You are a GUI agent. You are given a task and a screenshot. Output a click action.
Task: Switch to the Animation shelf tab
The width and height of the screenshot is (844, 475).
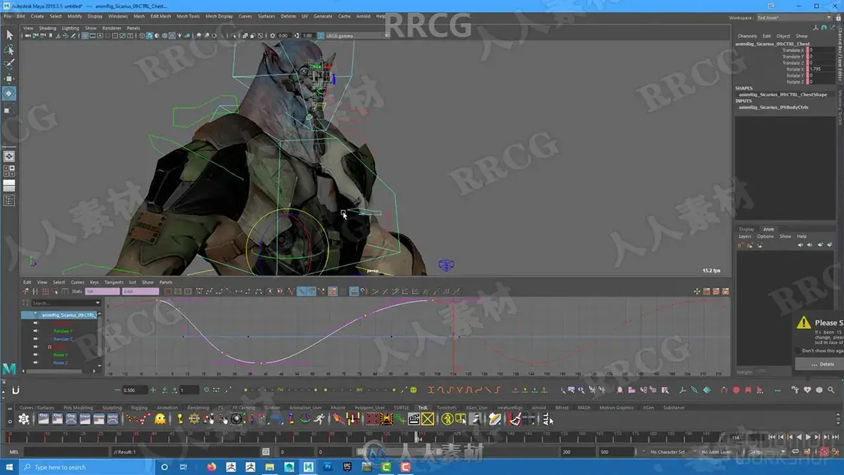[167, 407]
